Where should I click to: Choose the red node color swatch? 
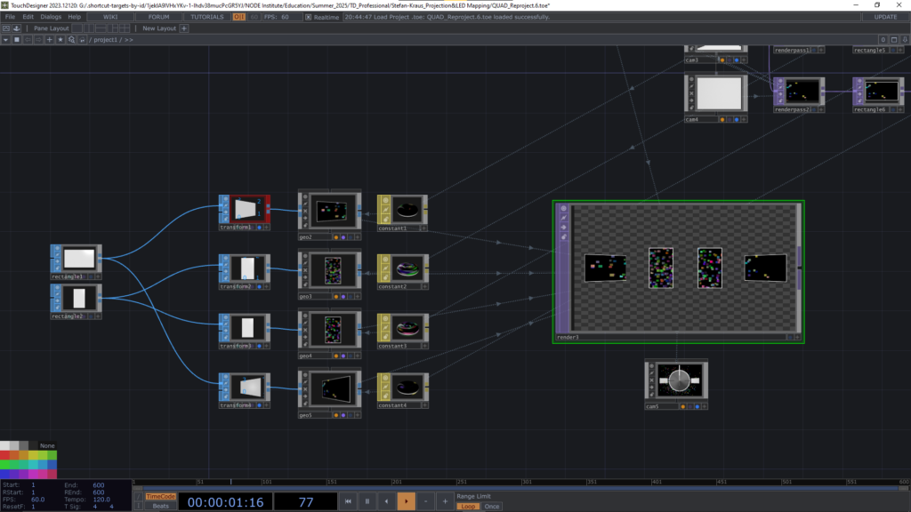(4, 455)
